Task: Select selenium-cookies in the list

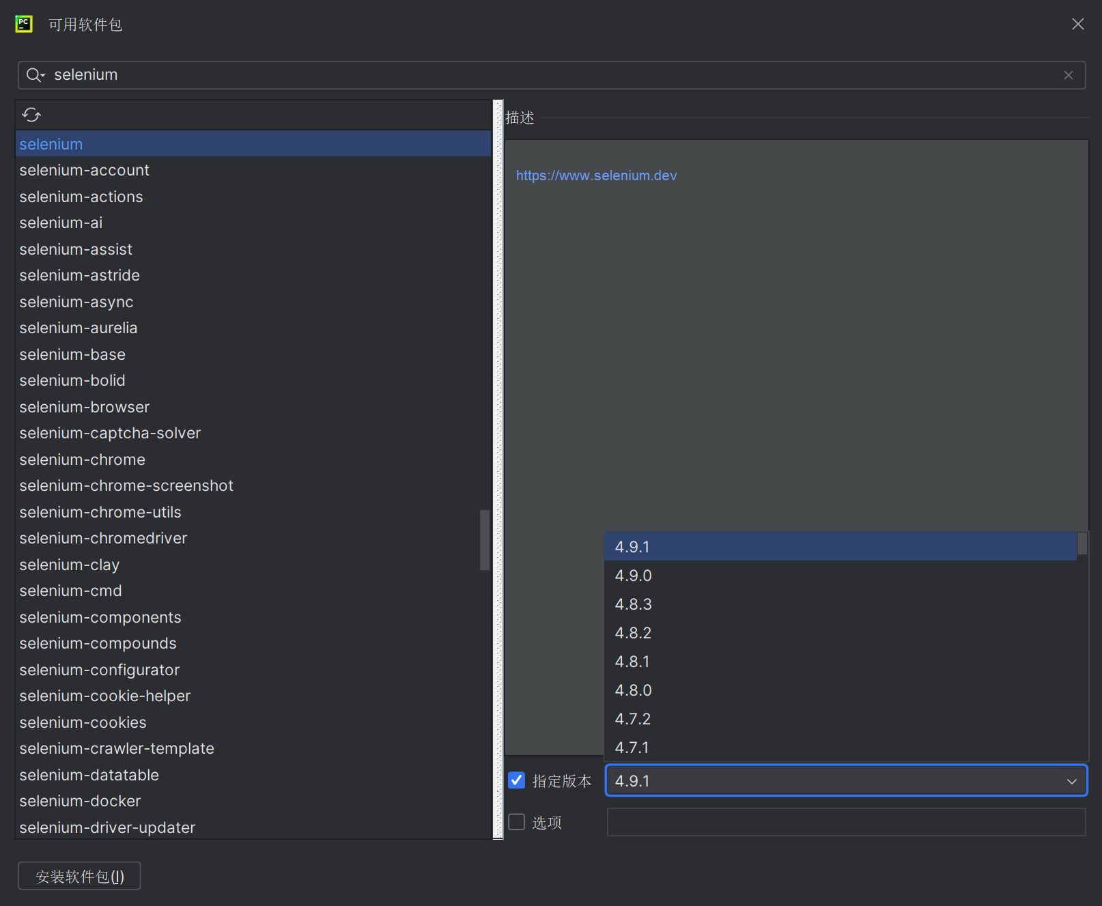Action: pos(253,722)
